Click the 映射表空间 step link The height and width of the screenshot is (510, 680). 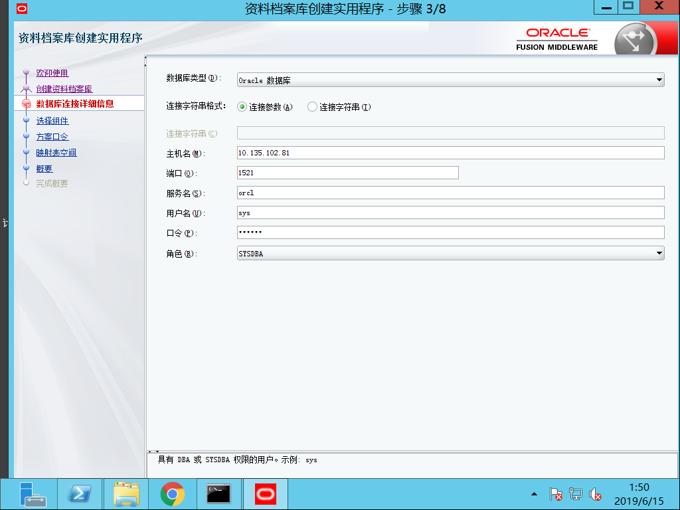click(x=56, y=152)
